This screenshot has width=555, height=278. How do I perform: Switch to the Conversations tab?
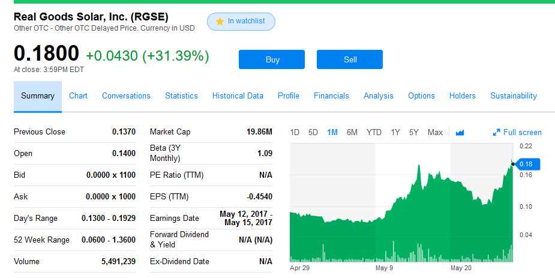pyautogui.click(x=126, y=96)
